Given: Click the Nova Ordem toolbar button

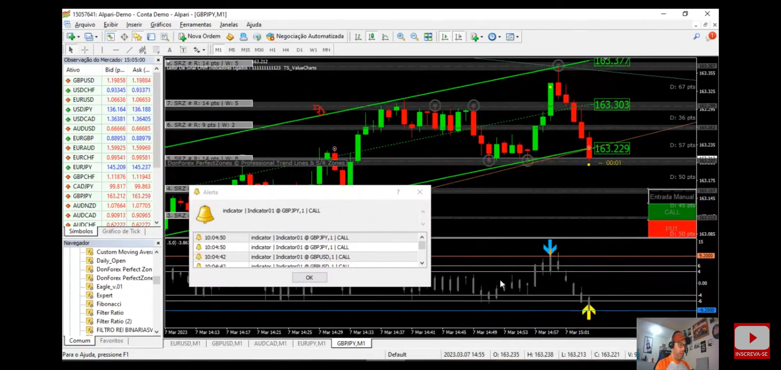Looking at the screenshot, I should click(x=199, y=36).
